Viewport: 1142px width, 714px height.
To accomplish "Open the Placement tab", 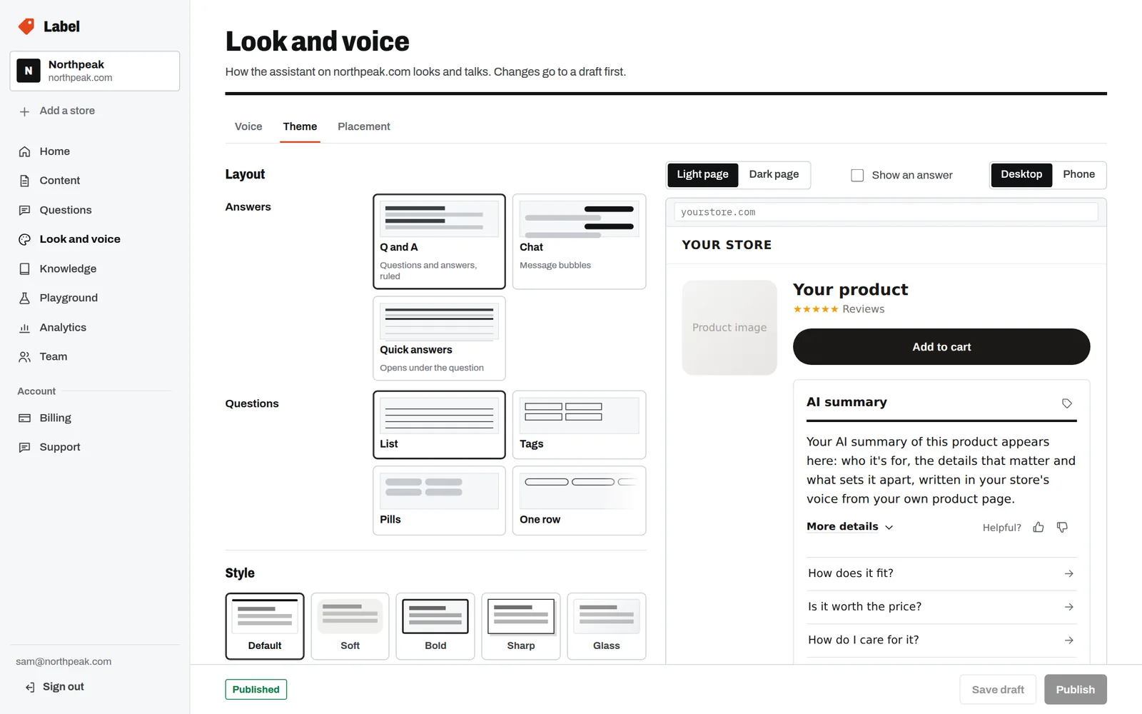I will pos(364,126).
